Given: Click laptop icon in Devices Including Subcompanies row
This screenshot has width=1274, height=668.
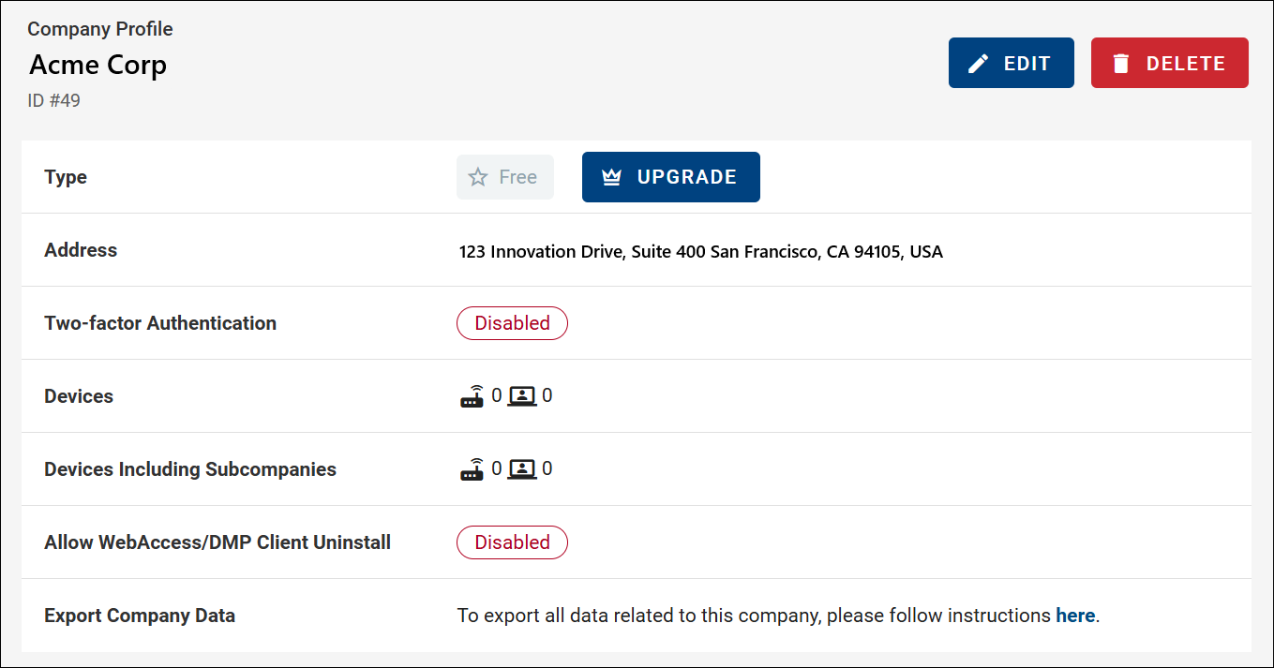Looking at the screenshot, I should (x=522, y=469).
